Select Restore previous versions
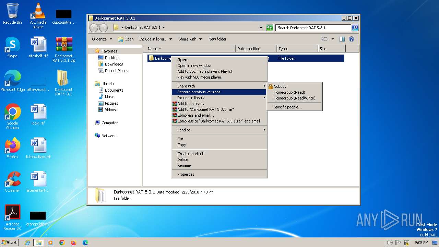 tap(219, 92)
